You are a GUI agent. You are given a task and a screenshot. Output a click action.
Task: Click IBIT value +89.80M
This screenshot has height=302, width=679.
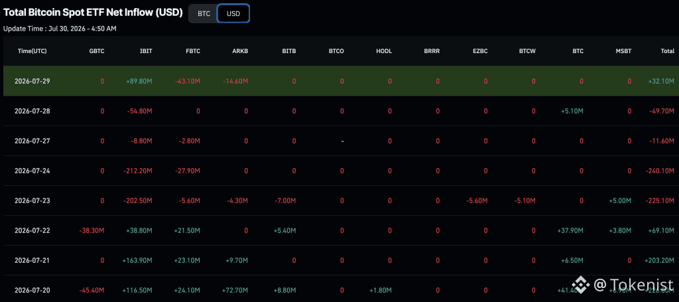point(141,81)
